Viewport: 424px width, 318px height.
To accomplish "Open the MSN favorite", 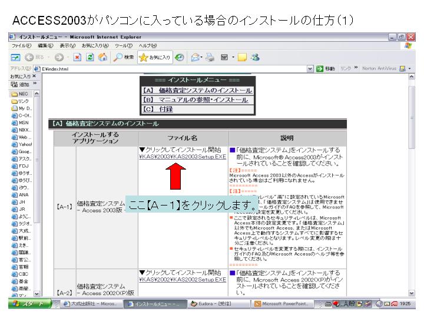I will (20, 122).
